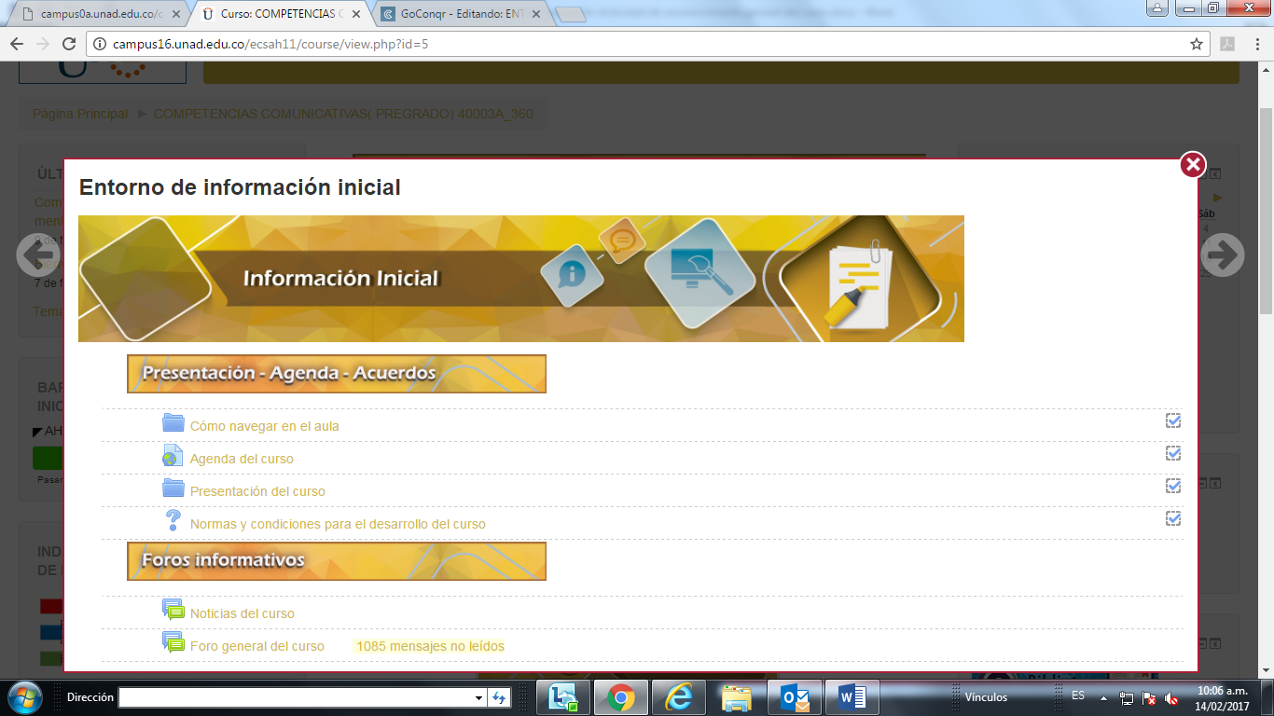This screenshot has height=716, width=1274.
Task: Click into the Dirección taskbar input field
Action: click(295, 697)
